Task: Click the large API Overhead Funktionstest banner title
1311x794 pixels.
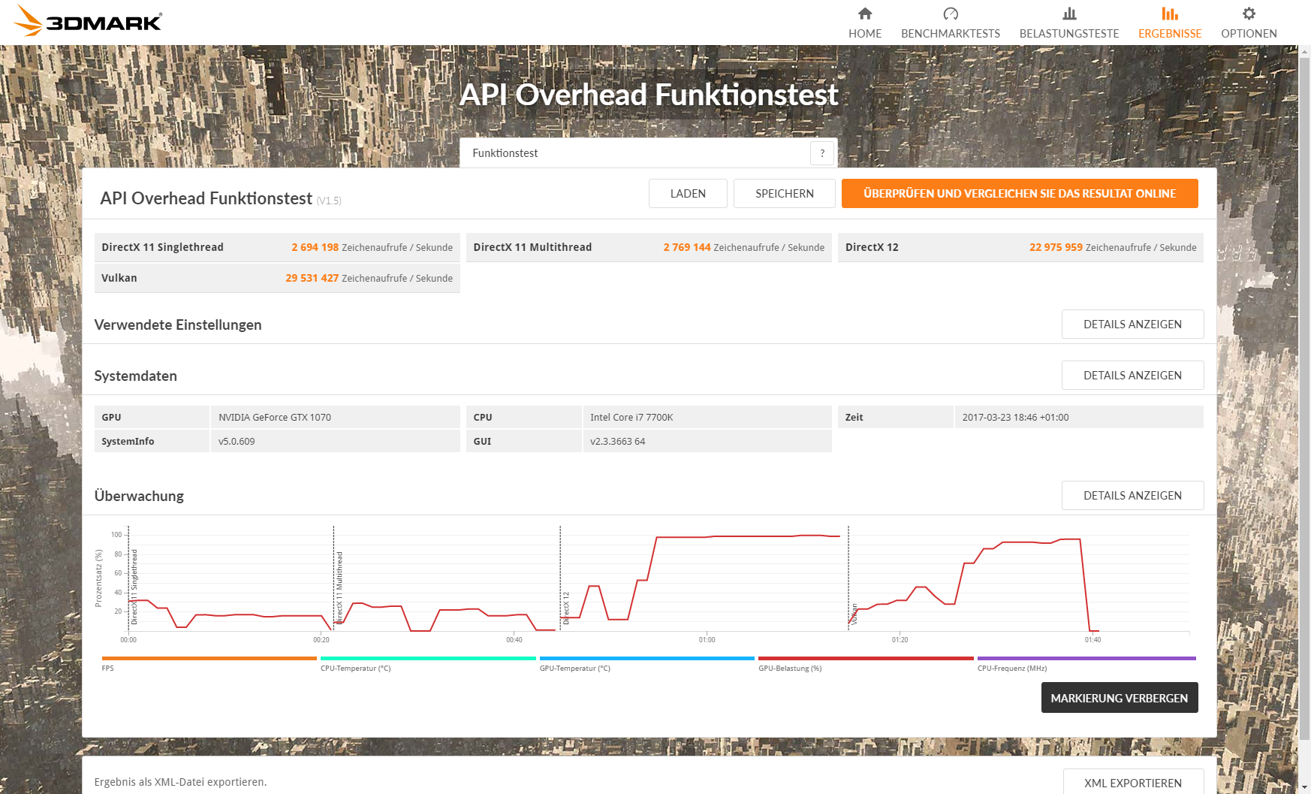Action: pos(649,95)
